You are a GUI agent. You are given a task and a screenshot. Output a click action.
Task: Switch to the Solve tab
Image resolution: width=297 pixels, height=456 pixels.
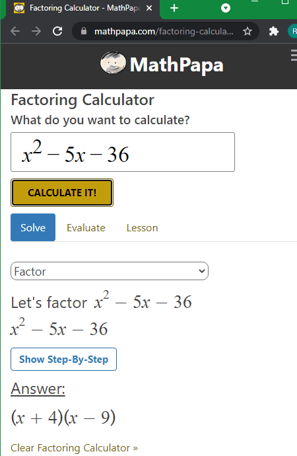point(33,227)
